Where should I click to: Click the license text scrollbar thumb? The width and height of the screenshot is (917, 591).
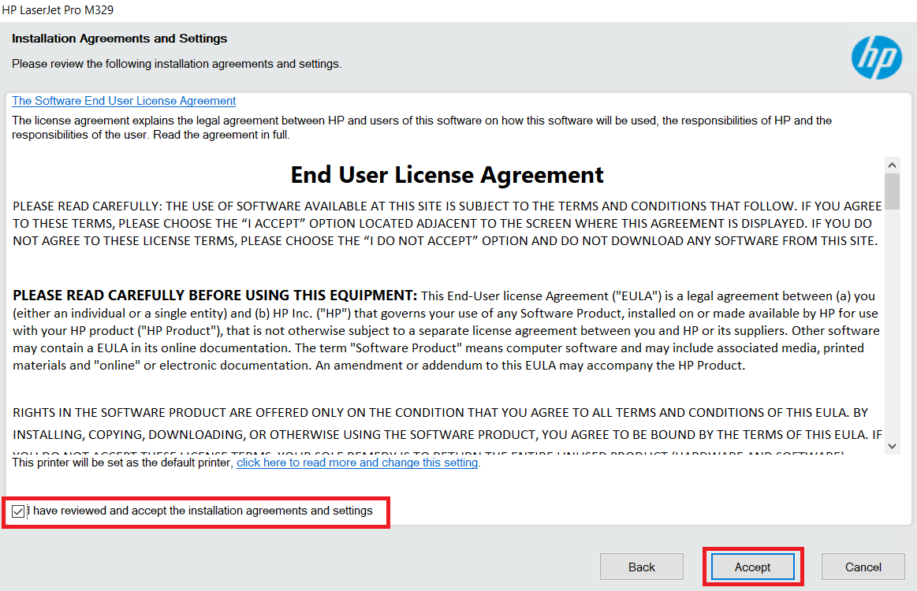[x=892, y=191]
